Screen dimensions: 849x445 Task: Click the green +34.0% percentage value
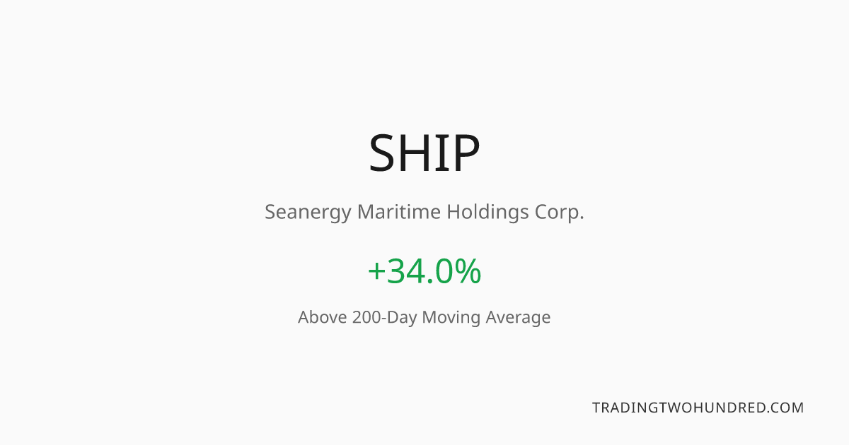(x=424, y=271)
